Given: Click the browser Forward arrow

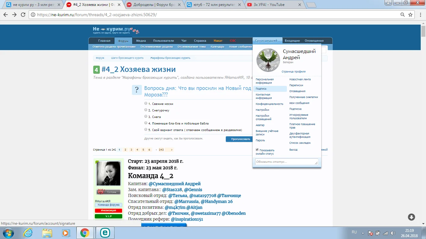Looking at the screenshot, I should click(14, 15).
